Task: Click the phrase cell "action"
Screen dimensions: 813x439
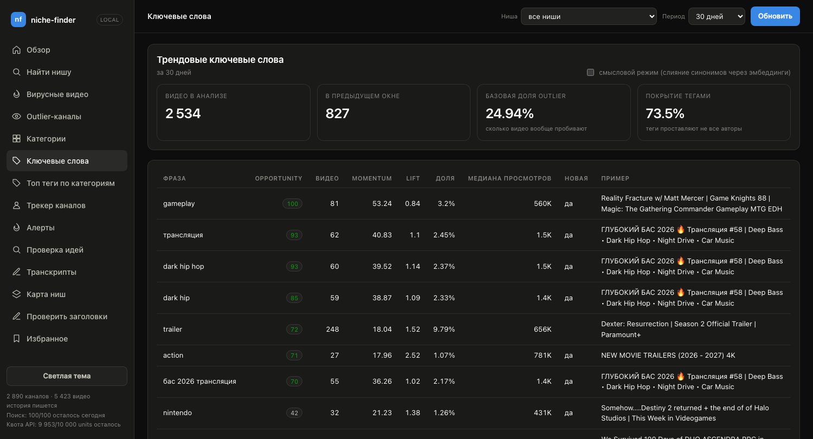Action: pyautogui.click(x=173, y=356)
